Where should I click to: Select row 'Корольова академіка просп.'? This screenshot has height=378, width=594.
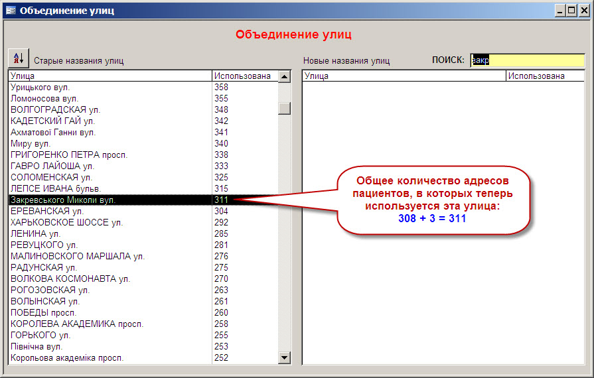point(143,357)
